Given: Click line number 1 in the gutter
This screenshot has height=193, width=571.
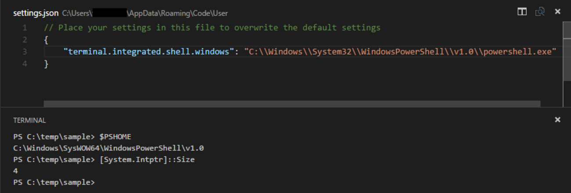Looking at the screenshot, I should coord(25,28).
